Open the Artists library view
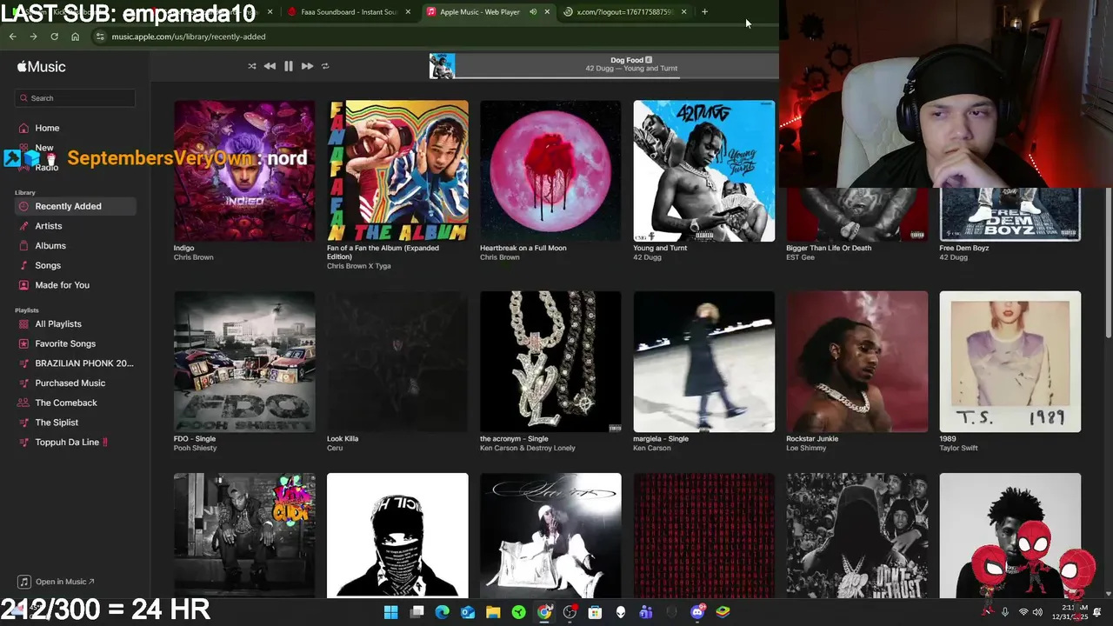The width and height of the screenshot is (1113, 626). point(75,226)
